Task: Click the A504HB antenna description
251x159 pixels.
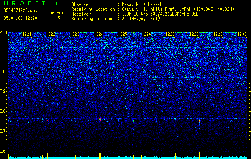Action: pyautogui.click(x=141, y=19)
